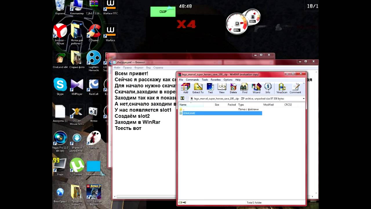Open the Help menu in WinRAR
Image resolution: width=371 pixels, height=209 pixels.
click(x=238, y=80)
